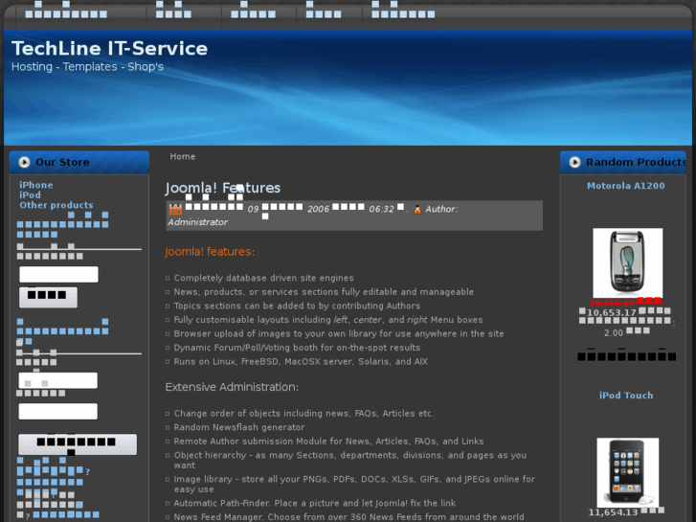Follow the Motorola A1200 product name link
Screen dimensions: 696x522
(625, 186)
